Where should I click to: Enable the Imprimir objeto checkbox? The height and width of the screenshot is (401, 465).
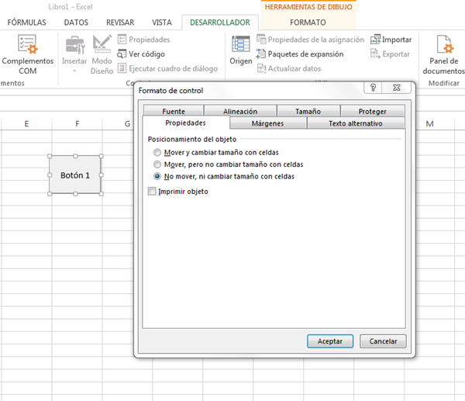coord(152,192)
